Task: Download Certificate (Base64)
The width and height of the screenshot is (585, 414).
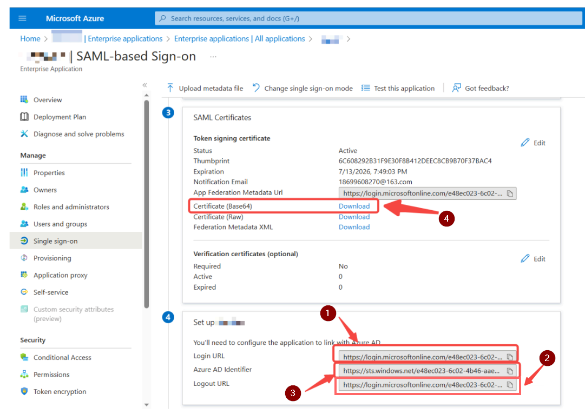Action: point(354,206)
